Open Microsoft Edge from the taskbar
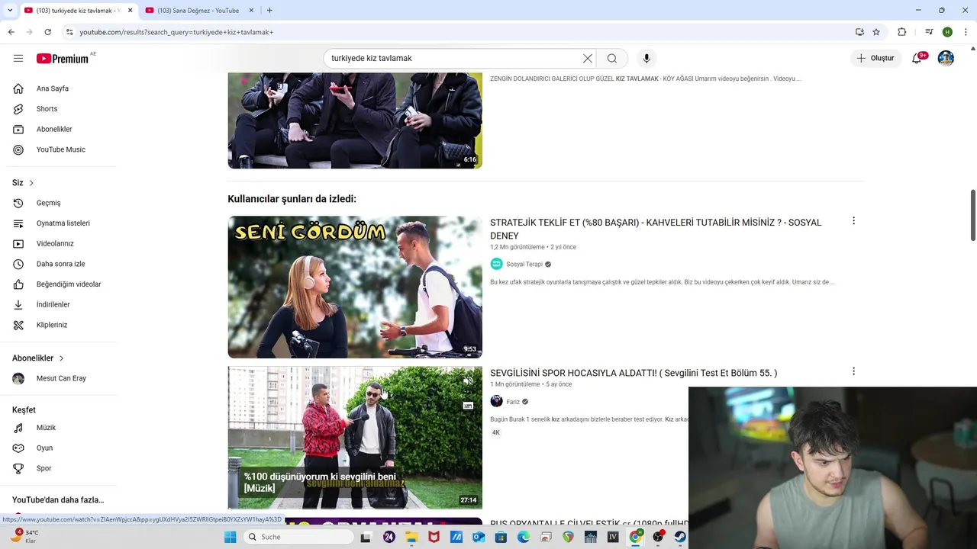977x549 pixels. 524,537
